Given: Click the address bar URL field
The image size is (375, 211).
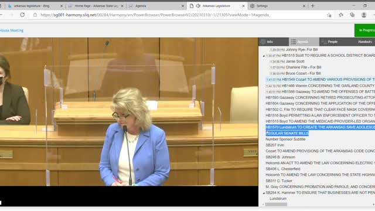Looking at the screenshot, I should pyautogui.click(x=155, y=15).
